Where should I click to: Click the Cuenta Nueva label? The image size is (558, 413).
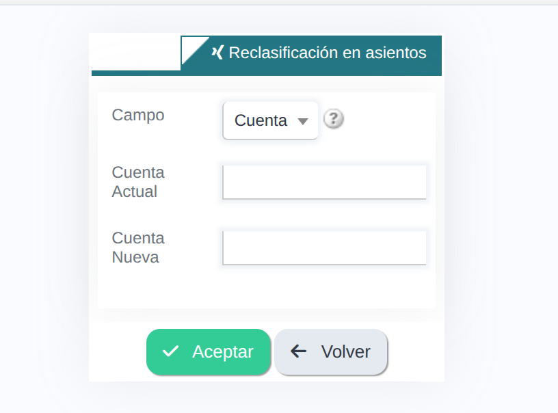(138, 248)
